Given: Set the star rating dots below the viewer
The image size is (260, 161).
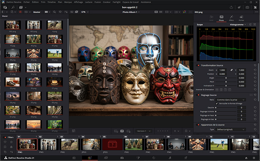Looking at the screenshot, I should point(163,131).
